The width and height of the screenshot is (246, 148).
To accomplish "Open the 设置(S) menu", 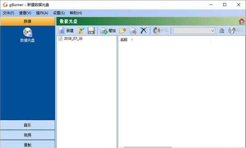I will [59, 13].
